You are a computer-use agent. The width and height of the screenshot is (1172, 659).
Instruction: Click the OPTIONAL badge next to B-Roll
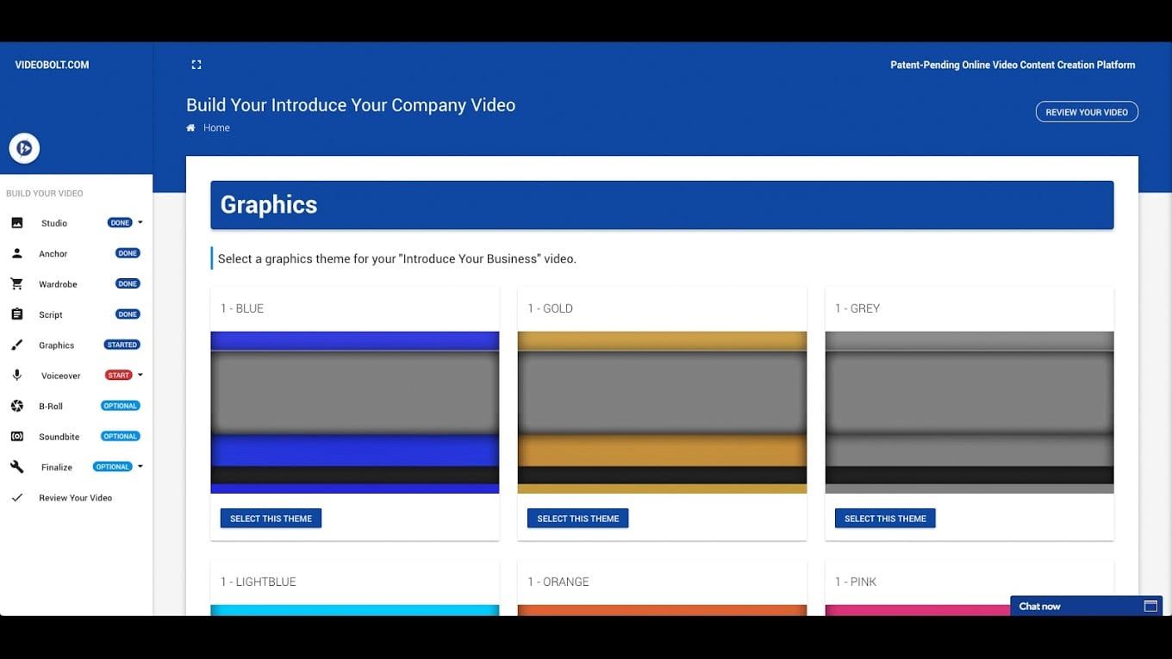(120, 406)
